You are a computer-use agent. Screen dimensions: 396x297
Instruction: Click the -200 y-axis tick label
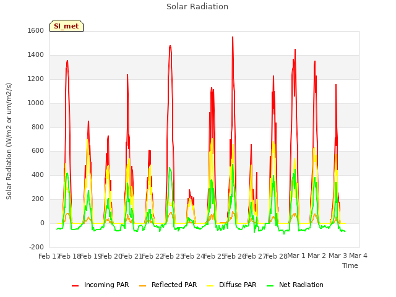click(x=37, y=247)
